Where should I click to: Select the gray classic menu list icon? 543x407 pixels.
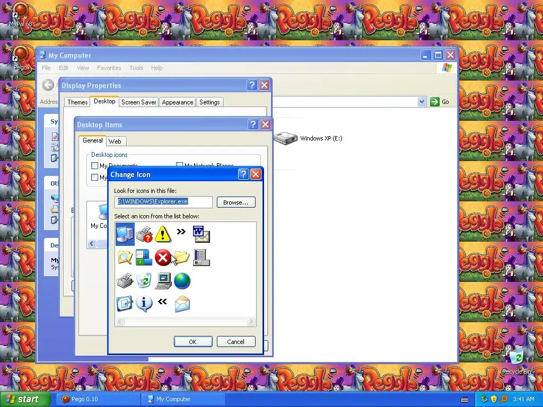click(201, 258)
